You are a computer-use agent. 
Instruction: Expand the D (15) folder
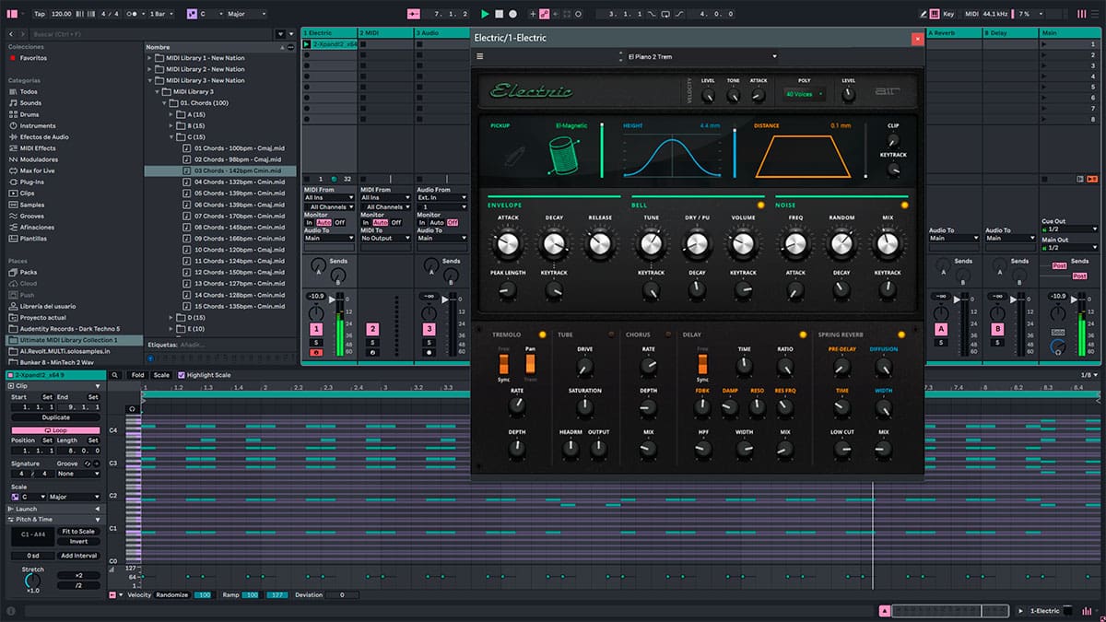pyautogui.click(x=171, y=317)
